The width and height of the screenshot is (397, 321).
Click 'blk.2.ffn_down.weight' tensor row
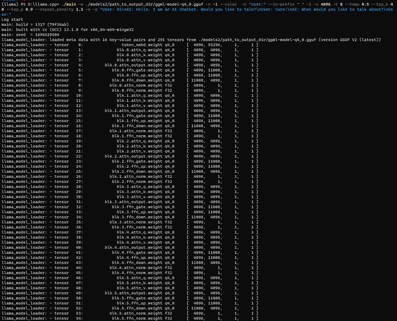130,171
